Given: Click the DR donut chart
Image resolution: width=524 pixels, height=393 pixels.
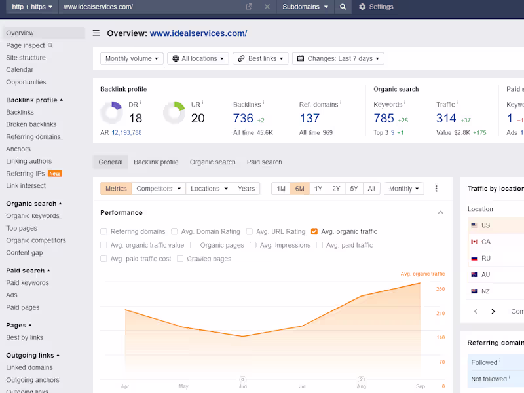Looking at the screenshot, I should click(x=111, y=113).
